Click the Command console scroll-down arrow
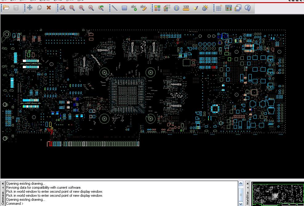The height and width of the screenshot is (206, 304). 241,204
